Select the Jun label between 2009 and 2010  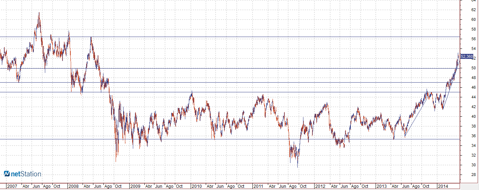pyautogui.click(x=159, y=186)
